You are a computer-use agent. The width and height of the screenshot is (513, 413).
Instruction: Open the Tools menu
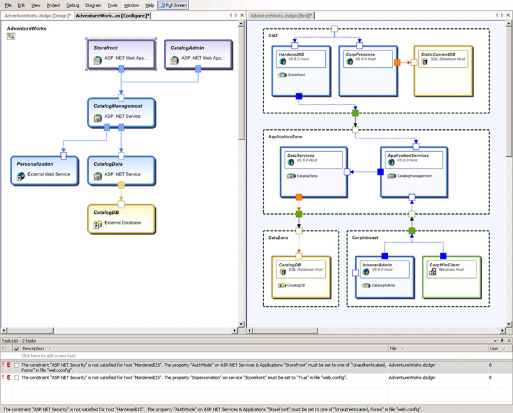click(x=113, y=5)
